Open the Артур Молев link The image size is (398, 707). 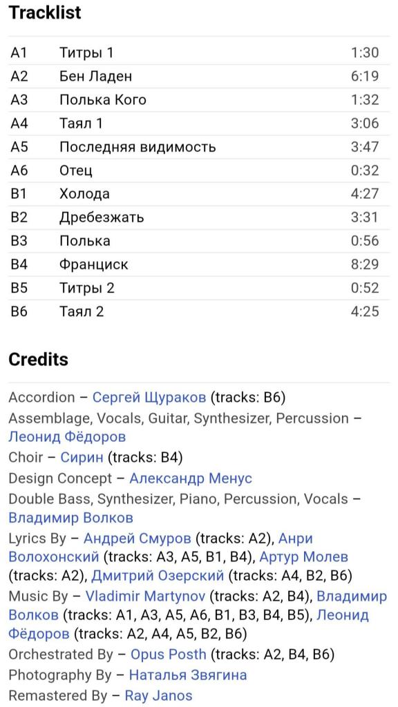304,557
